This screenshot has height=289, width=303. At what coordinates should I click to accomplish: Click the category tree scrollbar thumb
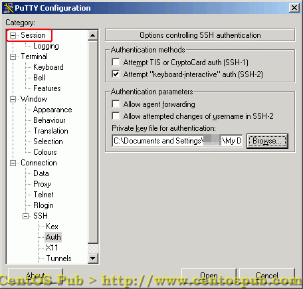pos(93,142)
